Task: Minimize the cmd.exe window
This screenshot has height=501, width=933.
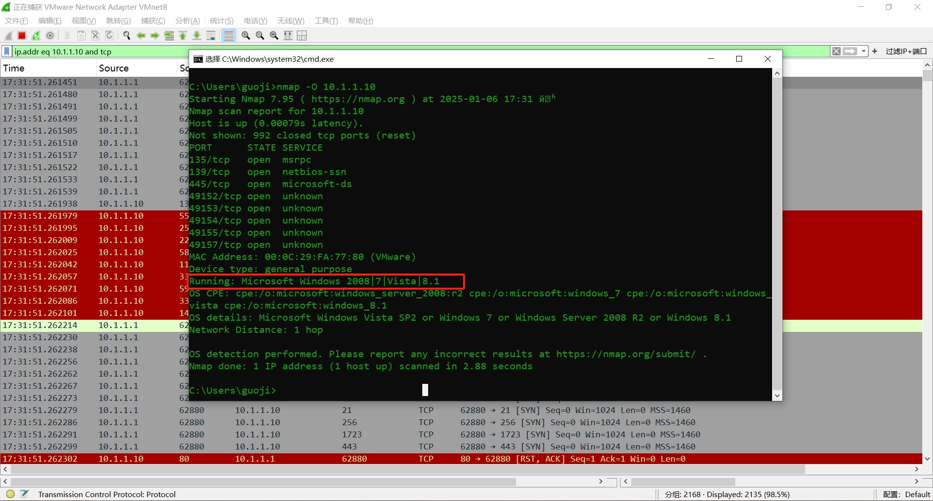Action: point(711,59)
